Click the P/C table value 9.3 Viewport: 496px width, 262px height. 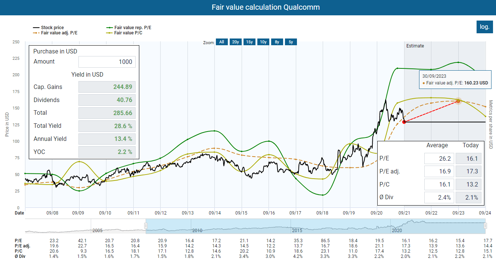[x=83, y=251]
